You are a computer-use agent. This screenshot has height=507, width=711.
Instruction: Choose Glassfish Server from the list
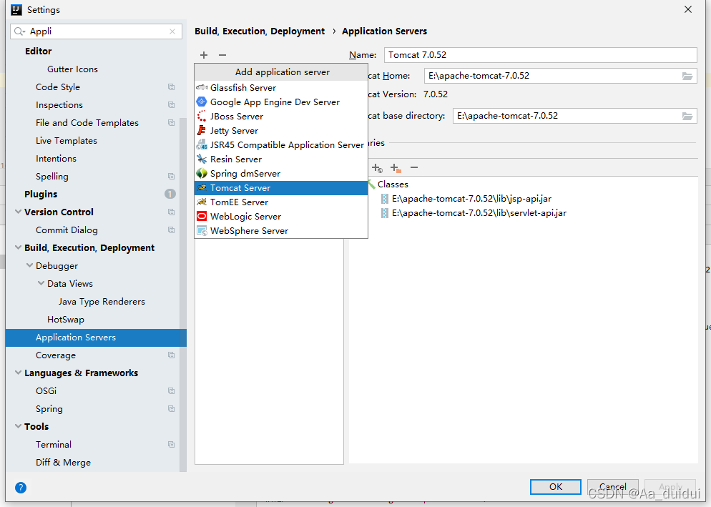(281, 87)
